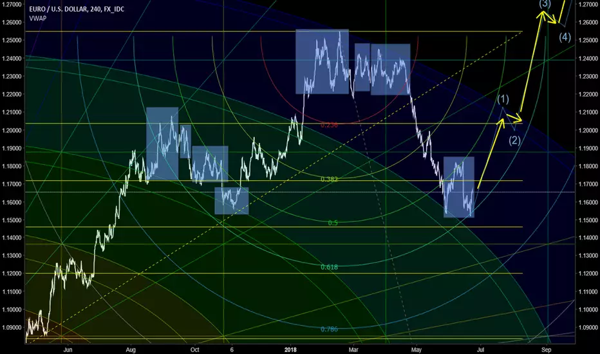This screenshot has width=600, height=354.
Task: Select the Sep label on time axis
Action: [x=547, y=349]
